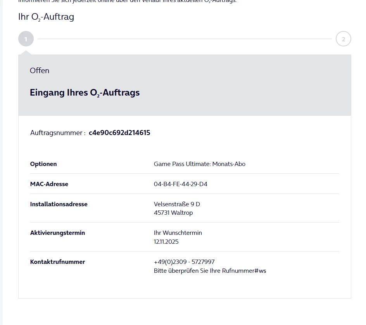Select the activation date 12.11.2025

point(166,242)
